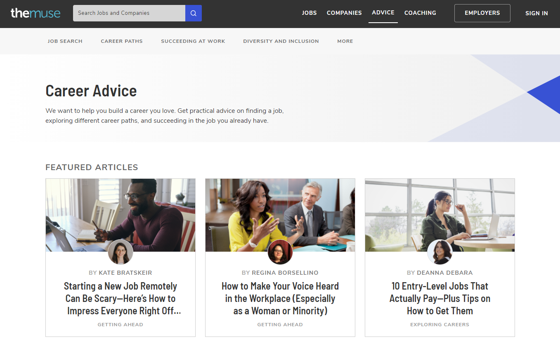Image resolution: width=560 pixels, height=346 pixels.
Task: Select the Advice nav tab
Action: (x=383, y=13)
